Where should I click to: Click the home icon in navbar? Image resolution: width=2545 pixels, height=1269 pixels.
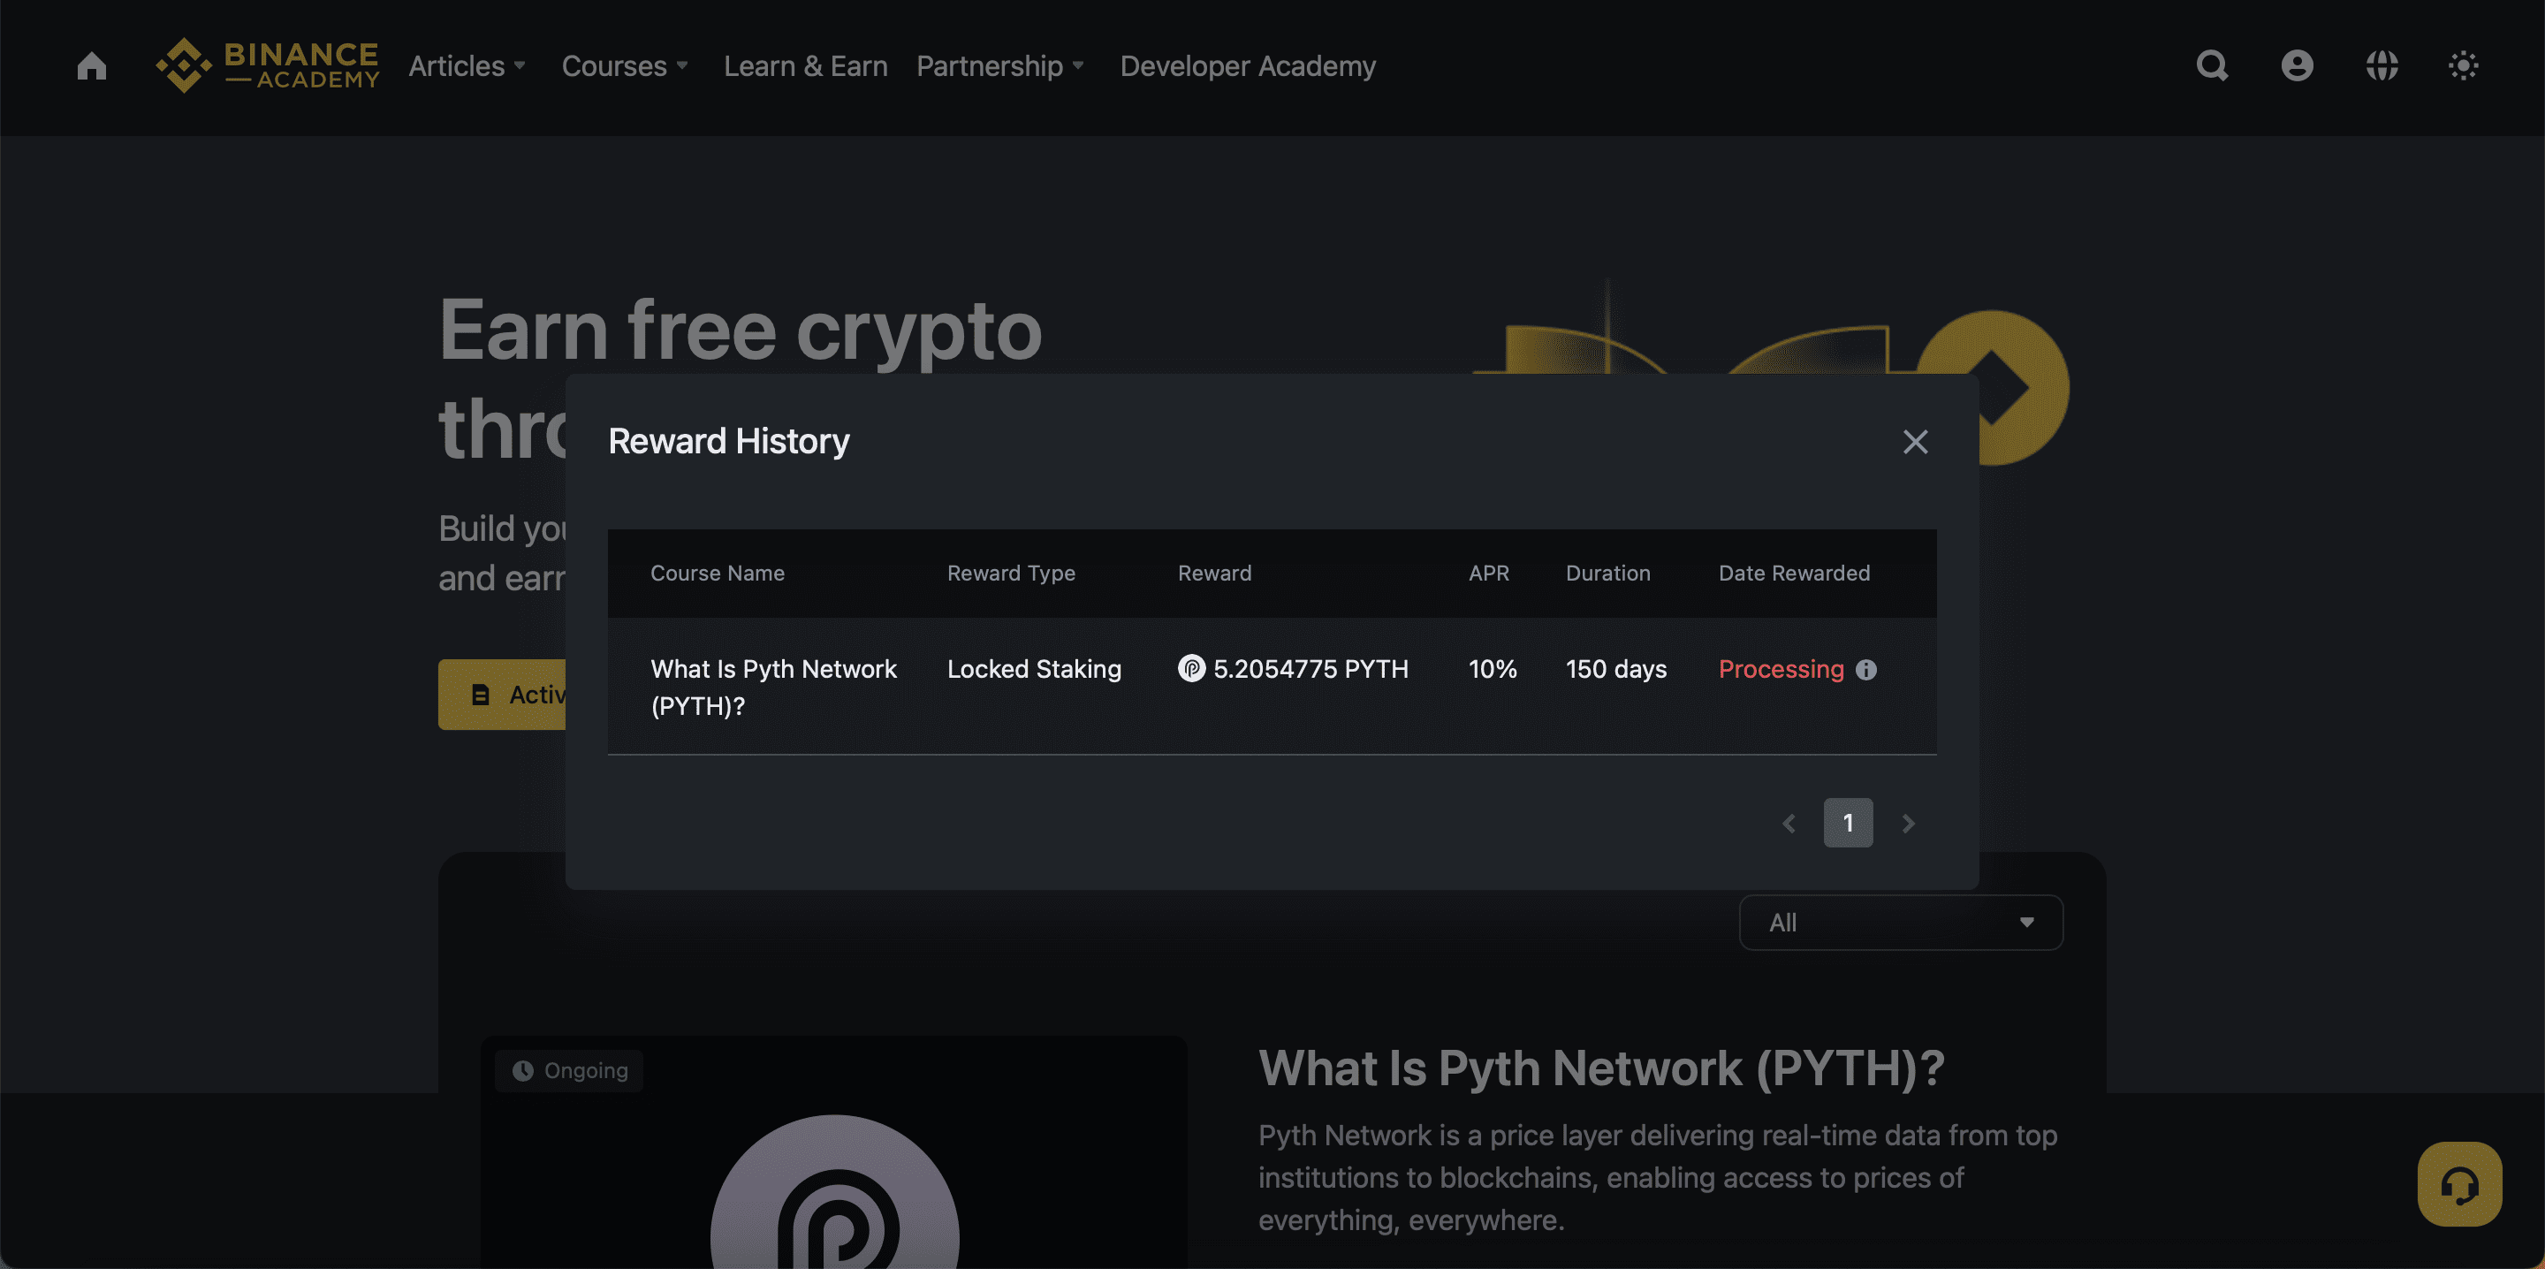point(92,66)
